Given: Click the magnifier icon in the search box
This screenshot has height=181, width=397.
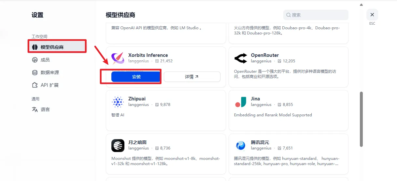Looking at the screenshot, I should (x=289, y=15).
